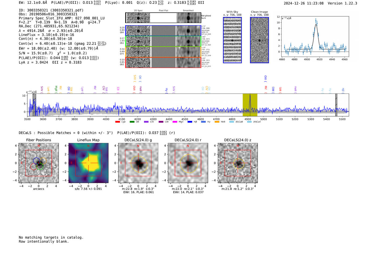This screenshot has width=376, height=256.
Task: Click the 'm:21.8 re:1.2"' caption
Action: (x=238, y=189)
